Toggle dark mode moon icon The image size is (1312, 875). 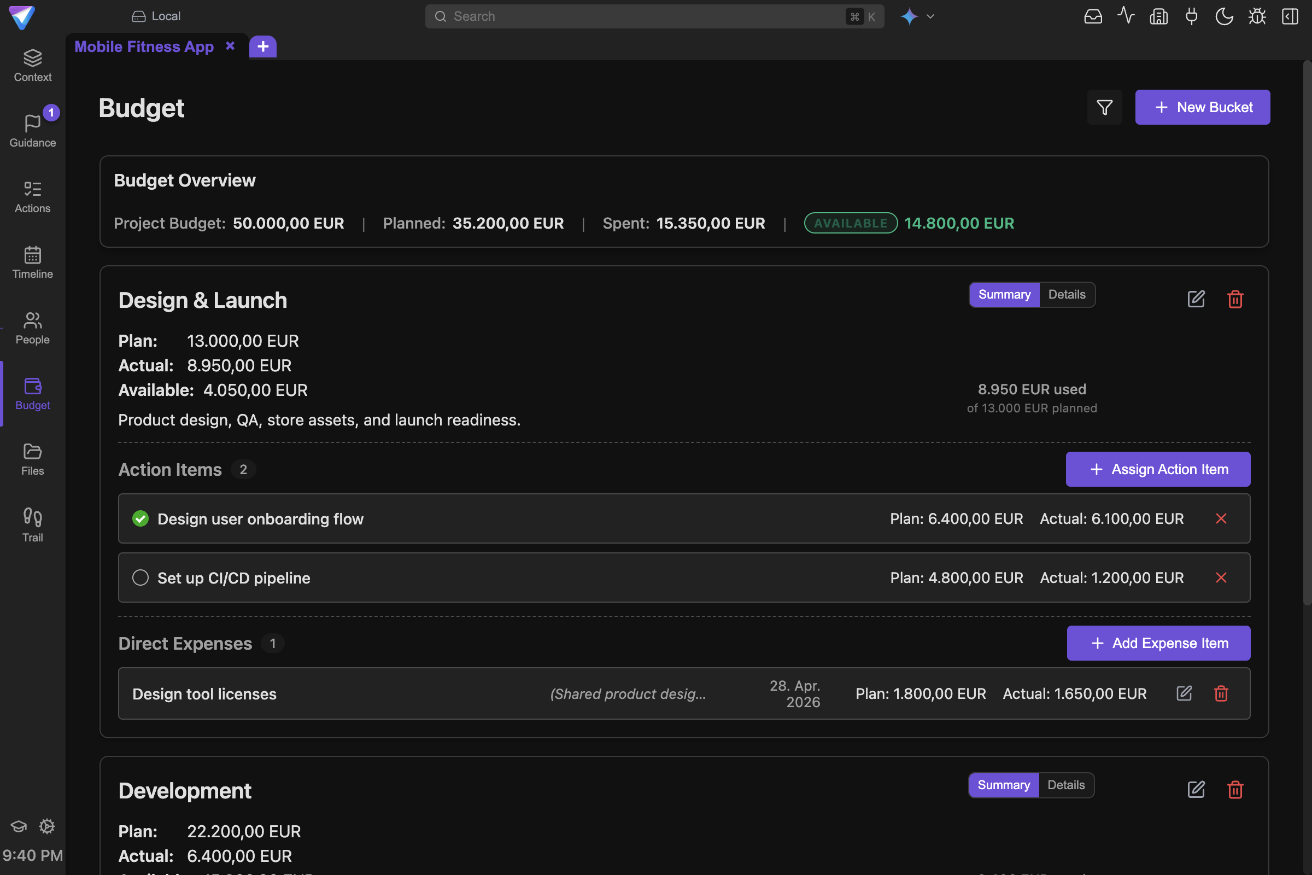1225,16
